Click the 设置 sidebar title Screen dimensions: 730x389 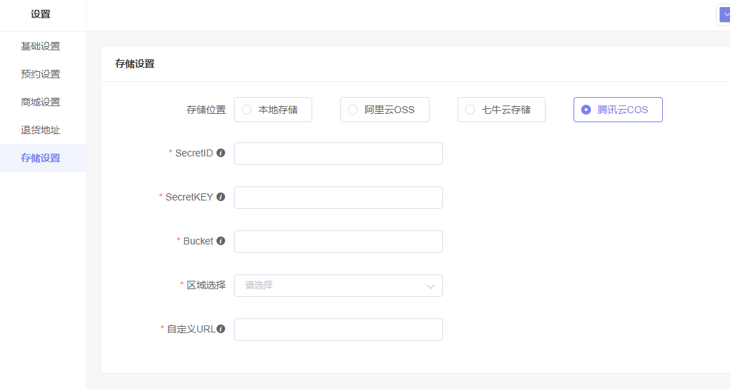[x=41, y=15]
